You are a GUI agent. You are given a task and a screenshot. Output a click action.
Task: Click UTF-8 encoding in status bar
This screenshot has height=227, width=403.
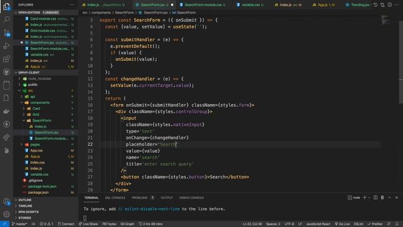coord(289,224)
